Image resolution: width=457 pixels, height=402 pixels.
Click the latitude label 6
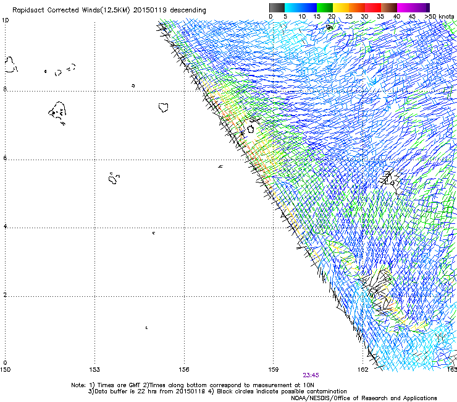(5, 158)
